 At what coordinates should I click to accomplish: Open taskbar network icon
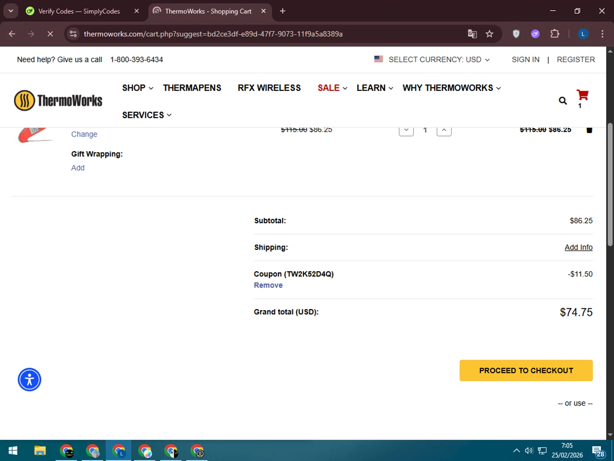[x=542, y=451]
